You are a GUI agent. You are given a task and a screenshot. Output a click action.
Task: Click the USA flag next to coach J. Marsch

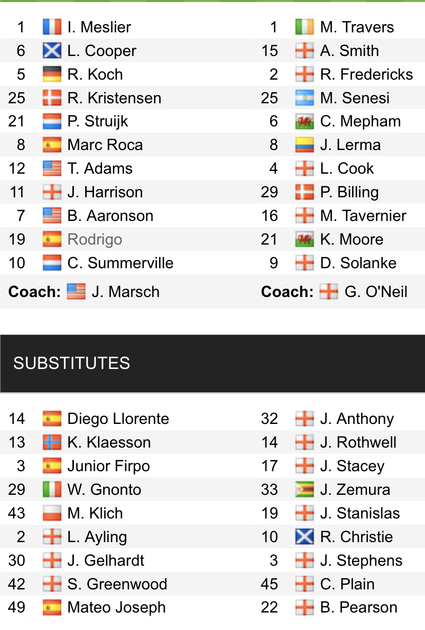[76, 292]
